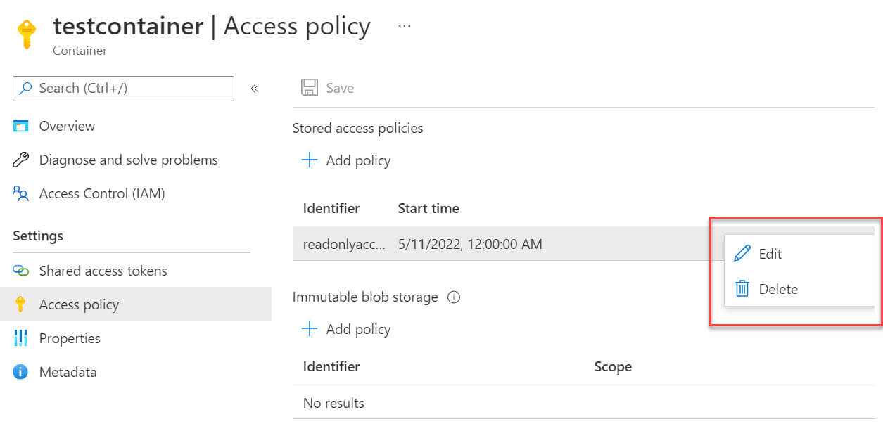Select Access policy in sidebar
Image resolution: width=883 pixels, height=443 pixels.
point(79,304)
